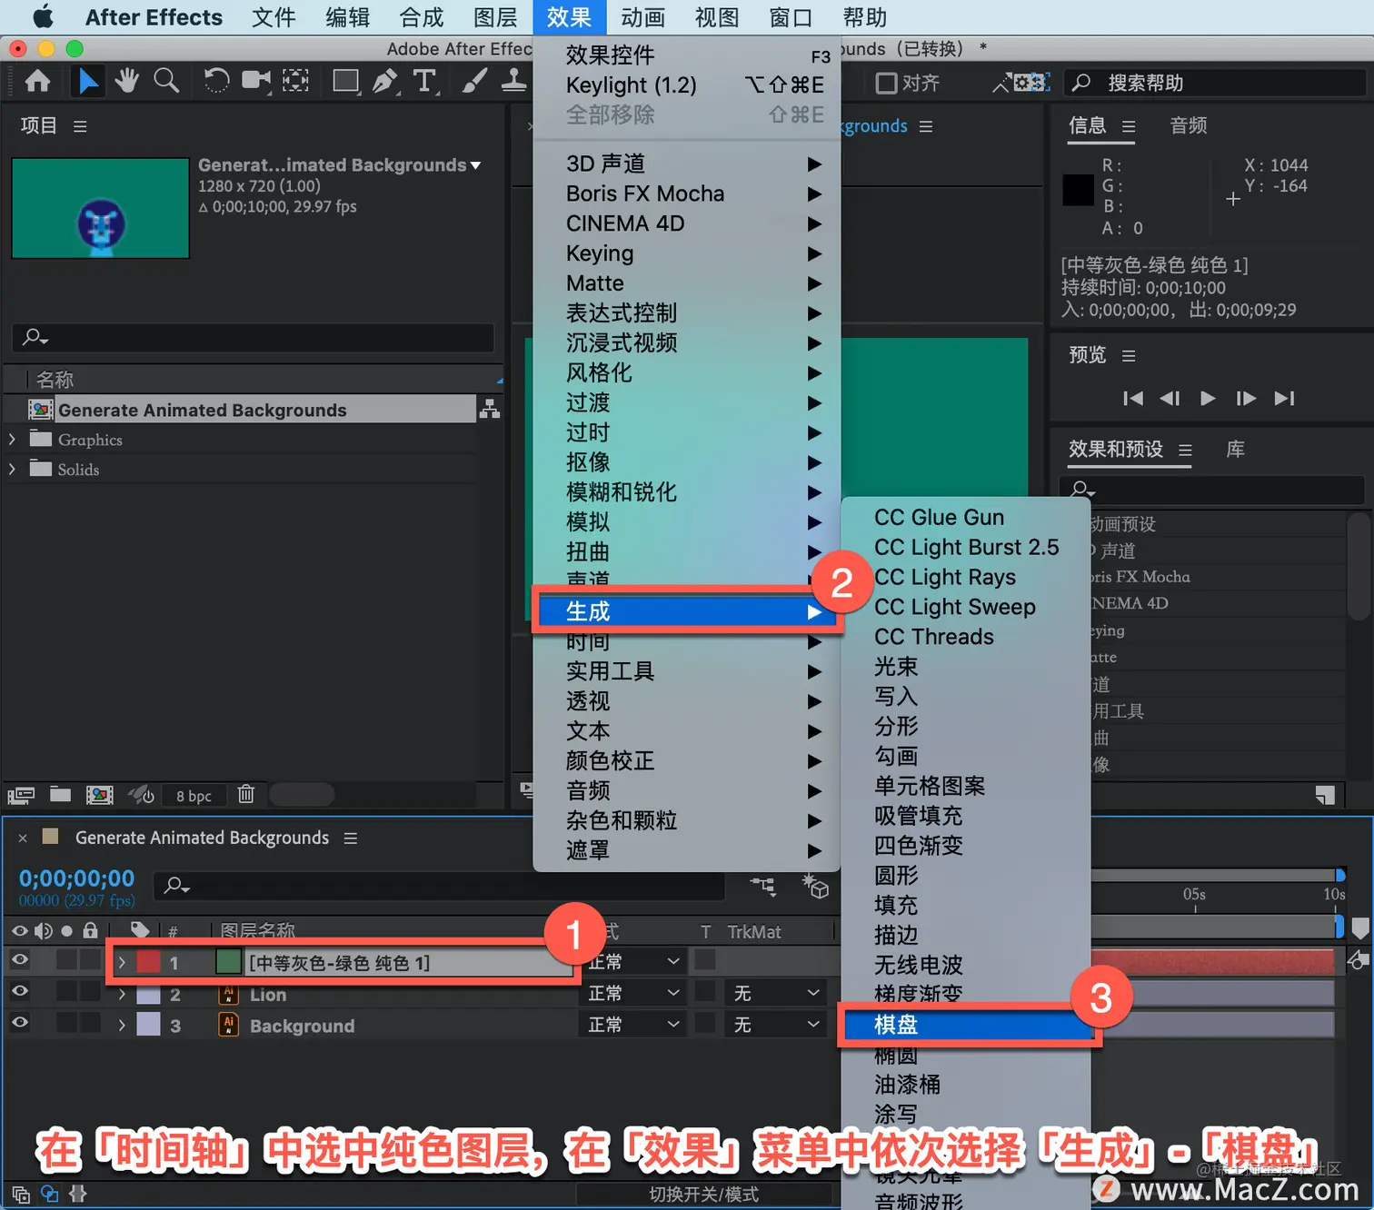Select the Brush tool

[474, 81]
